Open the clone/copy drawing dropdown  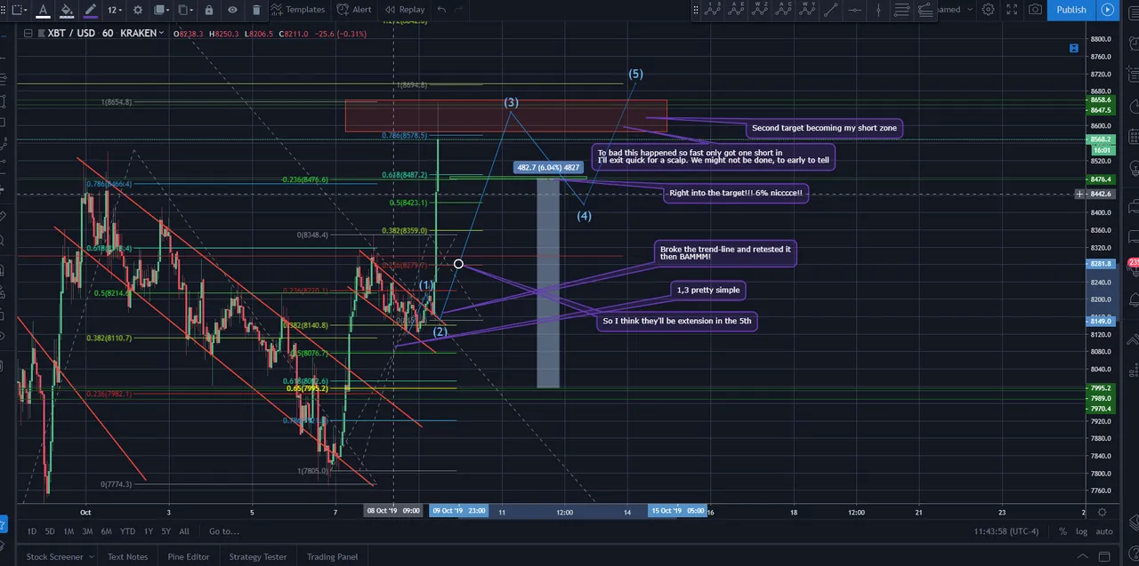pyautogui.click(x=184, y=10)
